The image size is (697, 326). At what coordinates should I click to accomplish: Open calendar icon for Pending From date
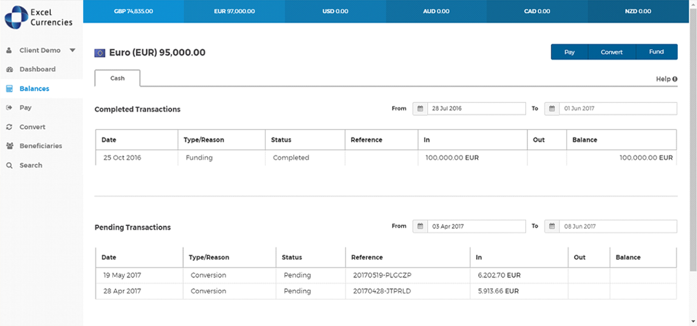pyautogui.click(x=420, y=227)
